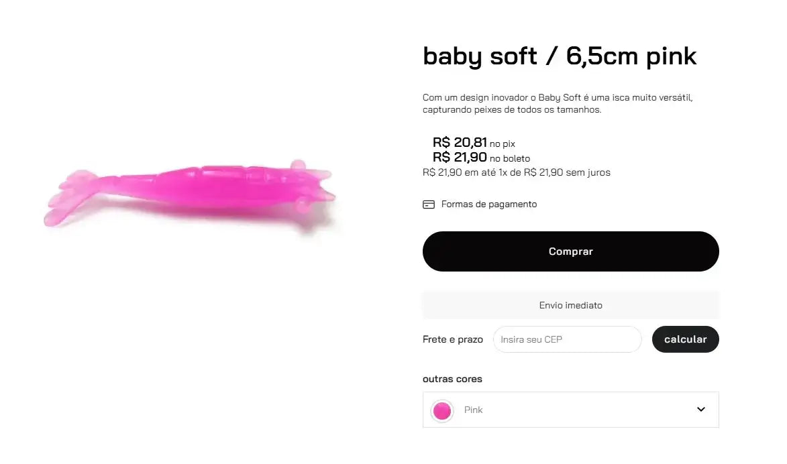This screenshot has height=464, width=787.
Task: Click the R$ 21,90 boleto price
Action: 460,158
